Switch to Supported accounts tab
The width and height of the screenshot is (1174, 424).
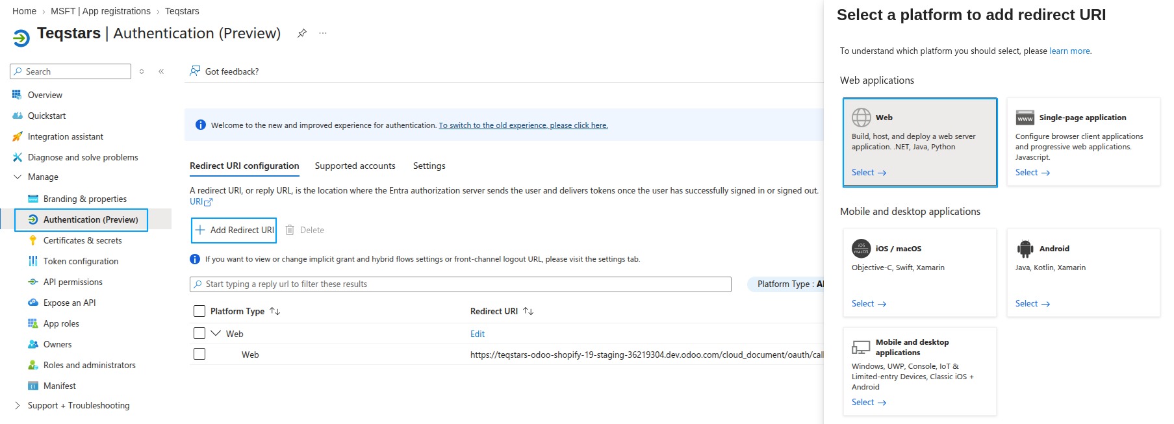point(355,166)
